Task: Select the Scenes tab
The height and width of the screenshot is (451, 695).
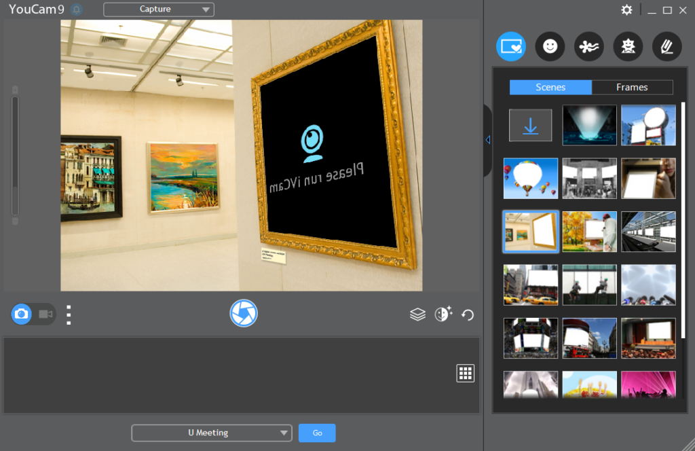Action: click(x=550, y=87)
